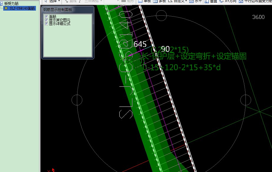Screen dimensions: 272x172
Task: Click the 板受力筋 tree label
Action: point(11,4)
